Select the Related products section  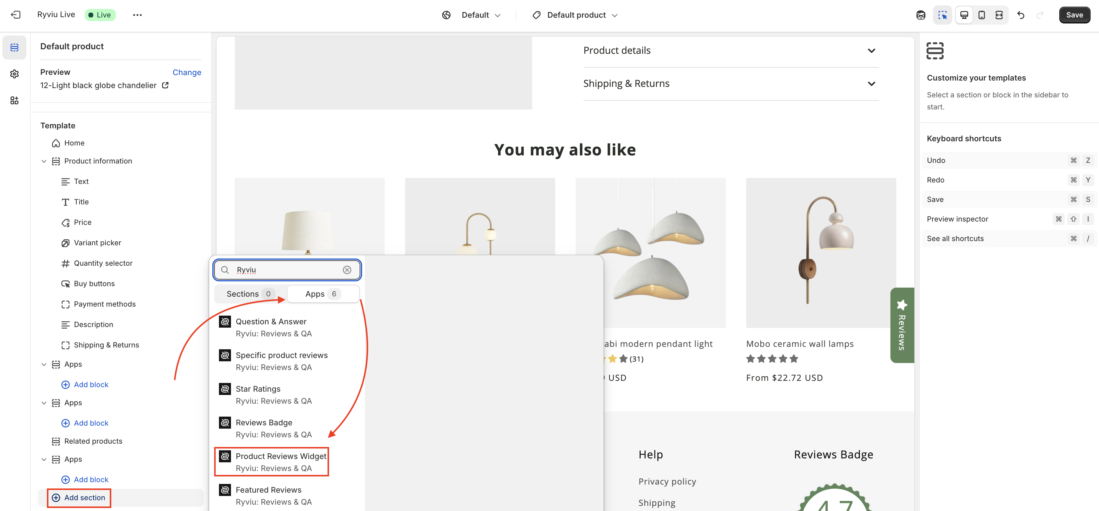click(x=93, y=442)
